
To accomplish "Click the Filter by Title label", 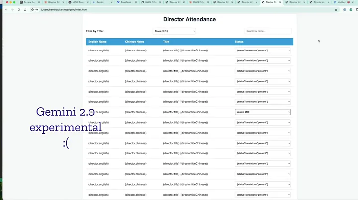I will (94, 31).
